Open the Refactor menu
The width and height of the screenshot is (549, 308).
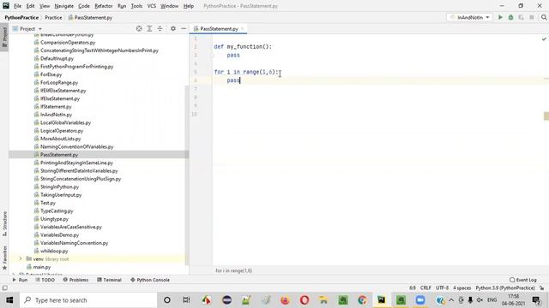104,6
